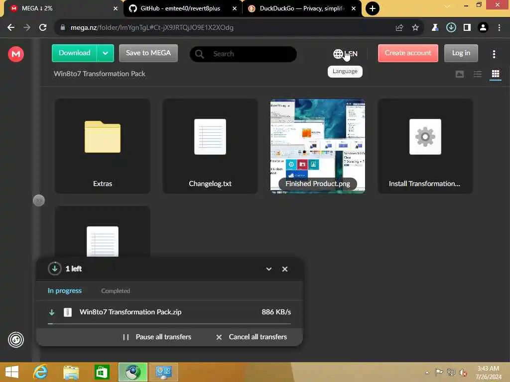Switch to In progress tab
This screenshot has height=382, width=510.
point(65,290)
